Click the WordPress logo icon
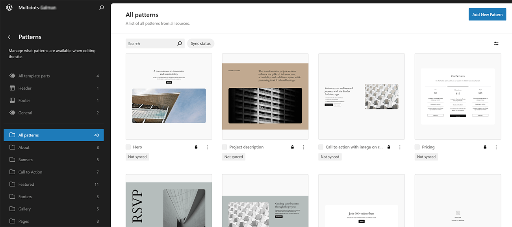512x227 pixels. [9, 7]
